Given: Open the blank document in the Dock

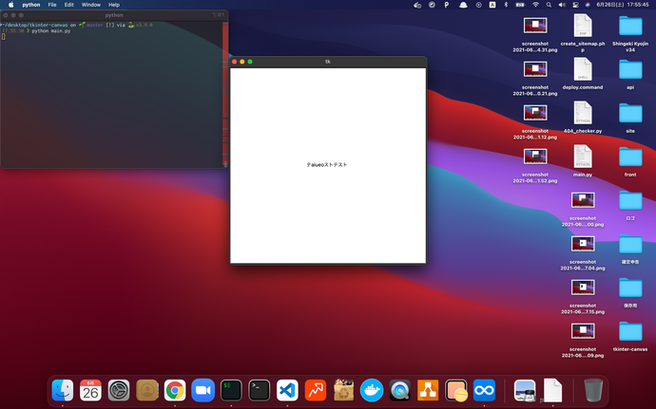Looking at the screenshot, I should [552, 390].
